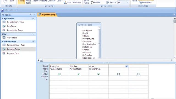This screenshot has height=99, width=176.
Task: Open the Customize Quick Access Toolbar arrow
Action: click(17, 10)
